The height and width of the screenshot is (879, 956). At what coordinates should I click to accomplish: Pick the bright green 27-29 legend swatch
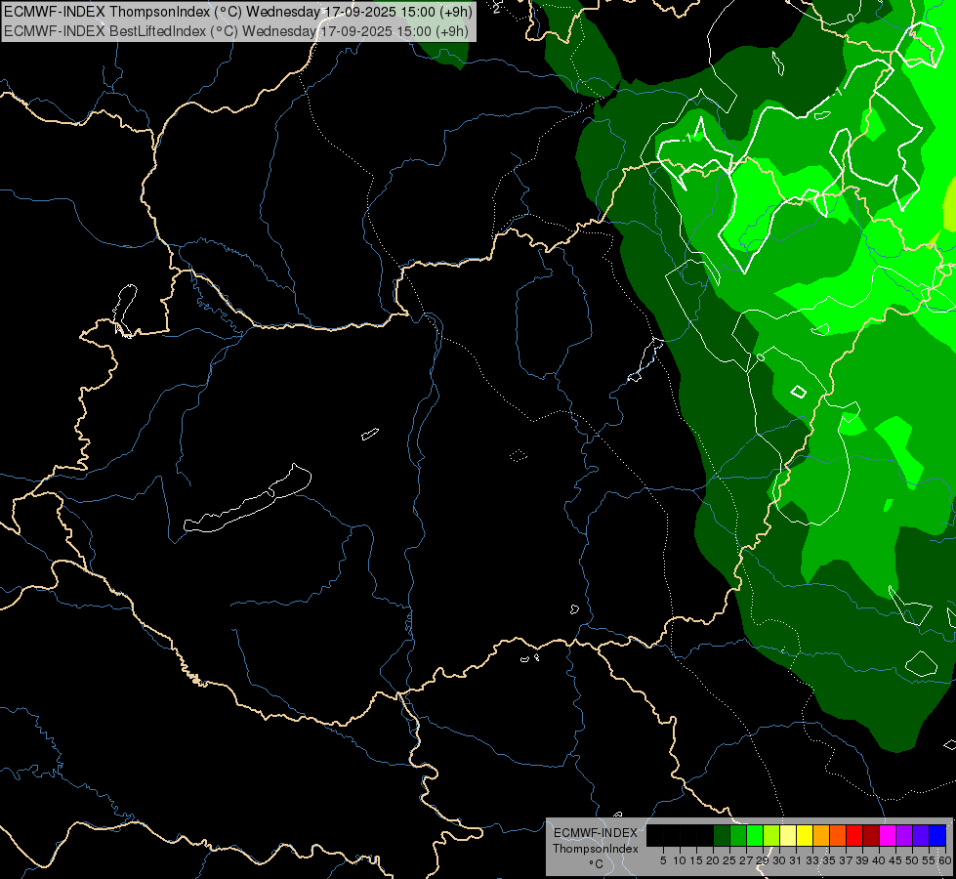click(755, 835)
